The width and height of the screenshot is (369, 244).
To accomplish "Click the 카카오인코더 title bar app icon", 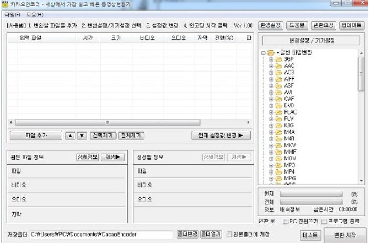I will (x=5, y=4).
